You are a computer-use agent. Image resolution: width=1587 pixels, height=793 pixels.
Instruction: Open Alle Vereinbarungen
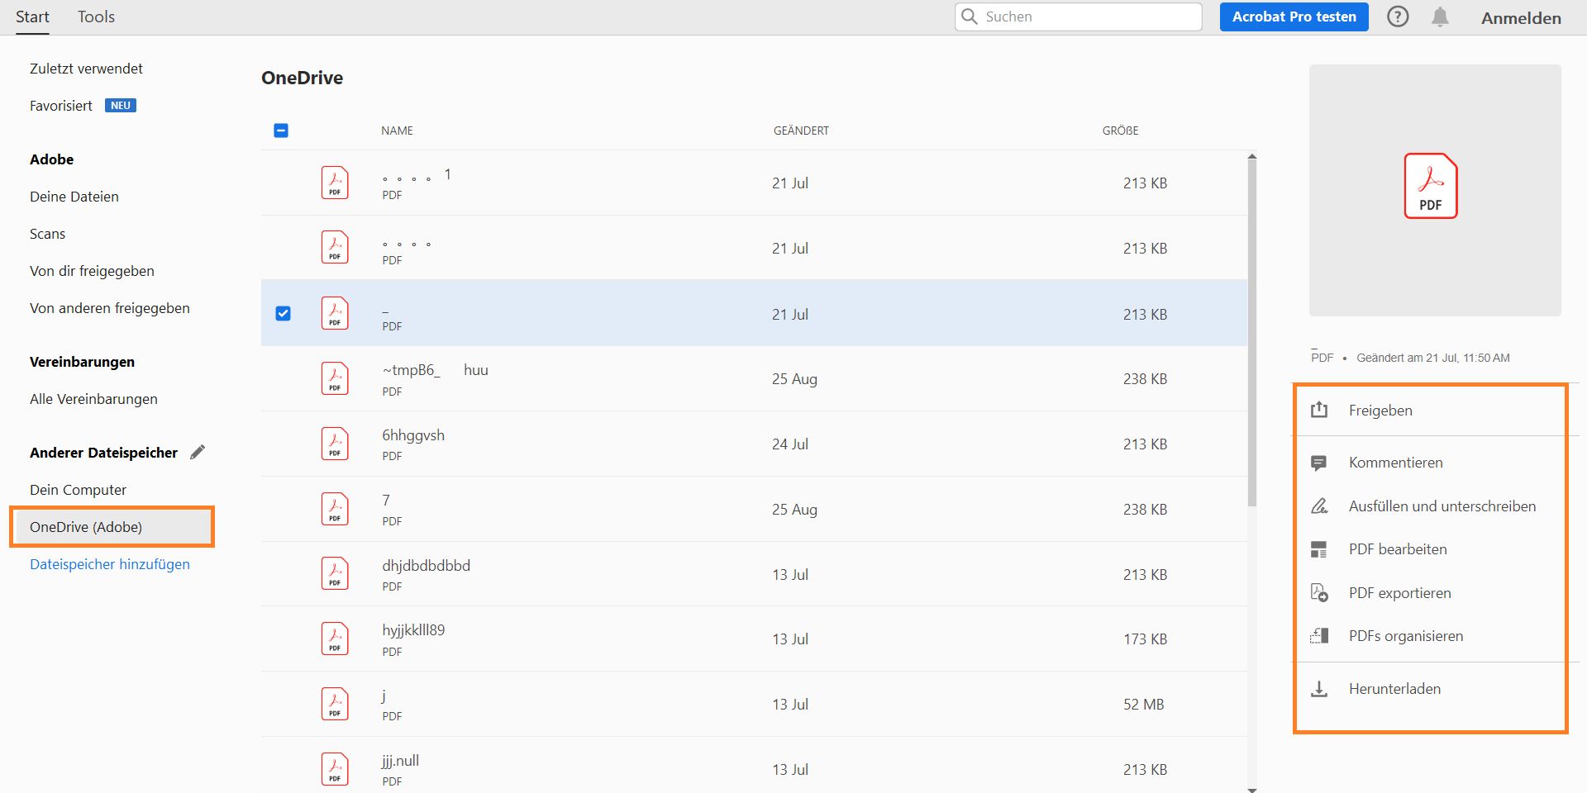tap(93, 399)
